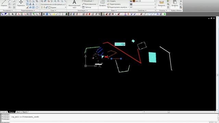Expand the Рисование panel
This screenshot has width=219, height=123.
coord(8,11)
